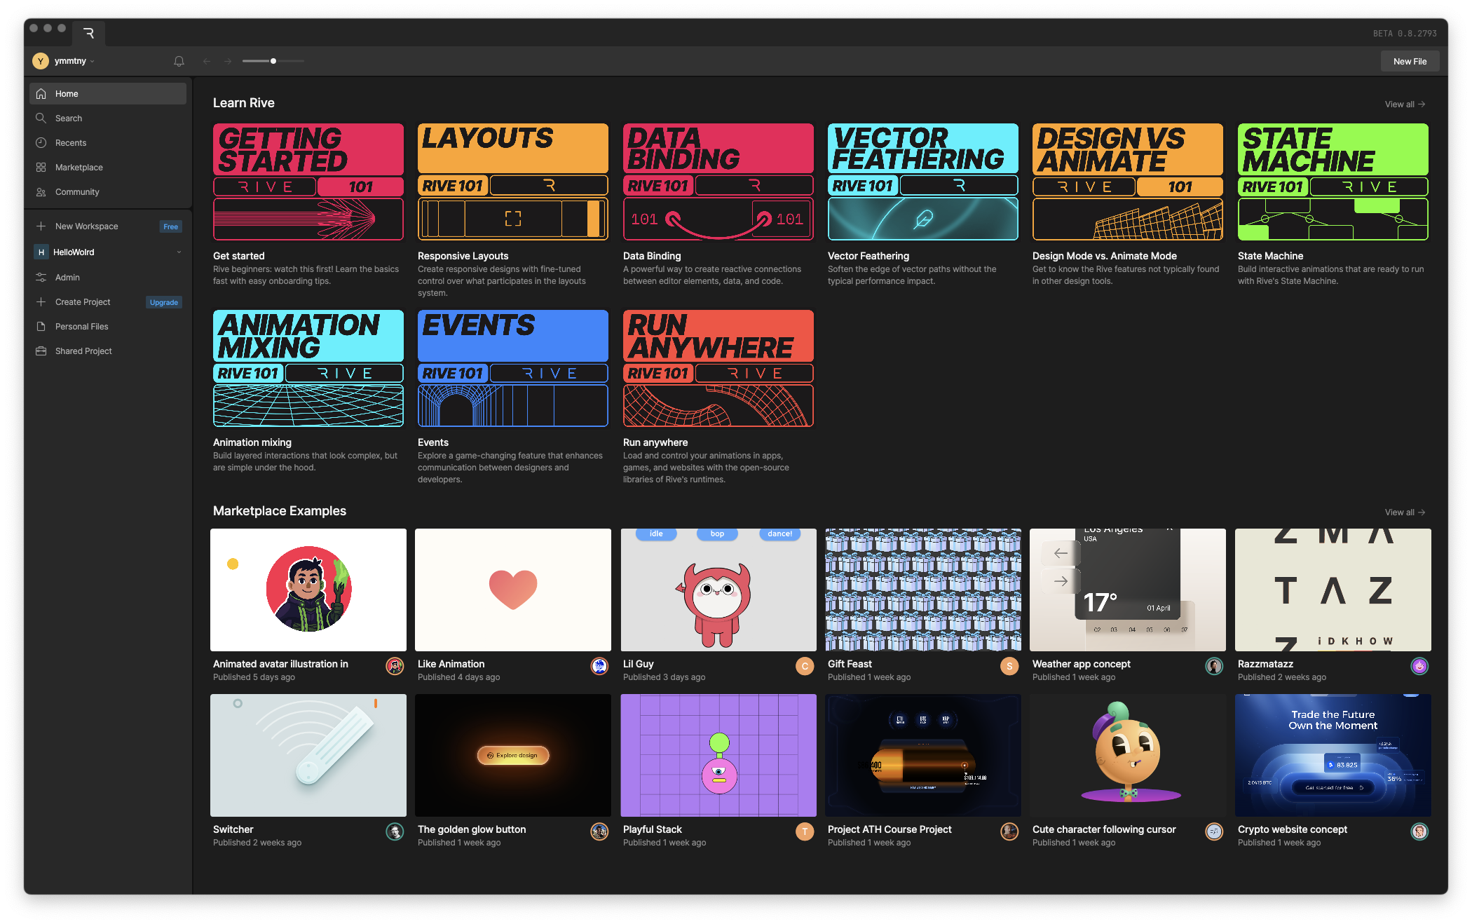Open the Project ATH Course Project thumbnail
Screen dimensions: 1472x924
(923, 755)
